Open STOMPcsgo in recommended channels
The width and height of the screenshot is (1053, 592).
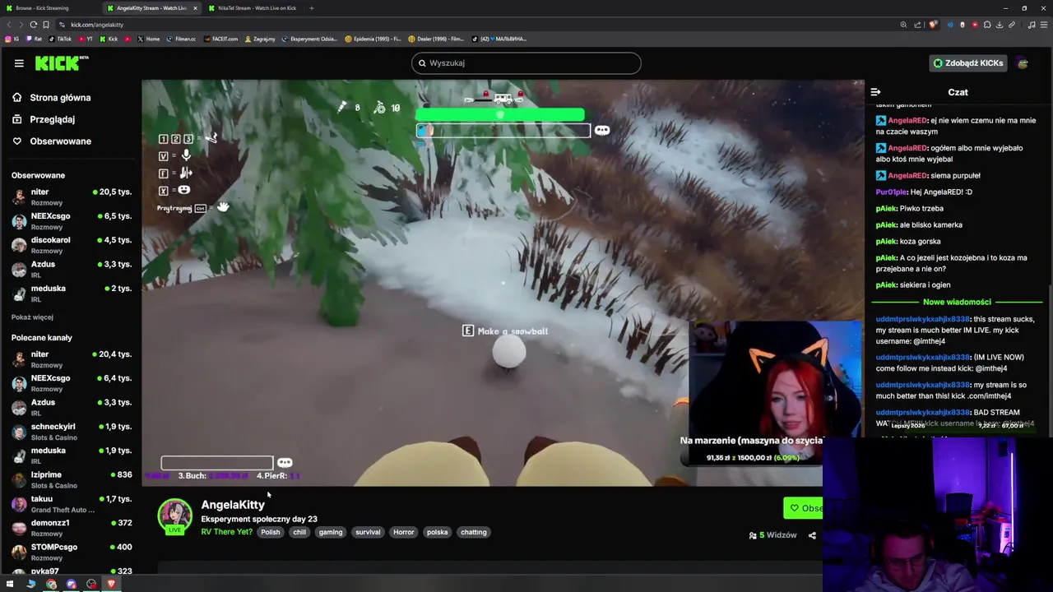click(72, 552)
